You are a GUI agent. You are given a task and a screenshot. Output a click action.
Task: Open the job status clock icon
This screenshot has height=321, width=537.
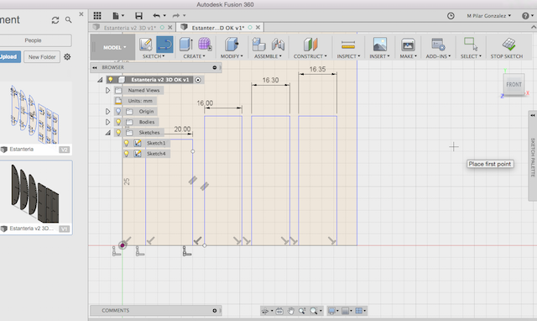(x=451, y=16)
